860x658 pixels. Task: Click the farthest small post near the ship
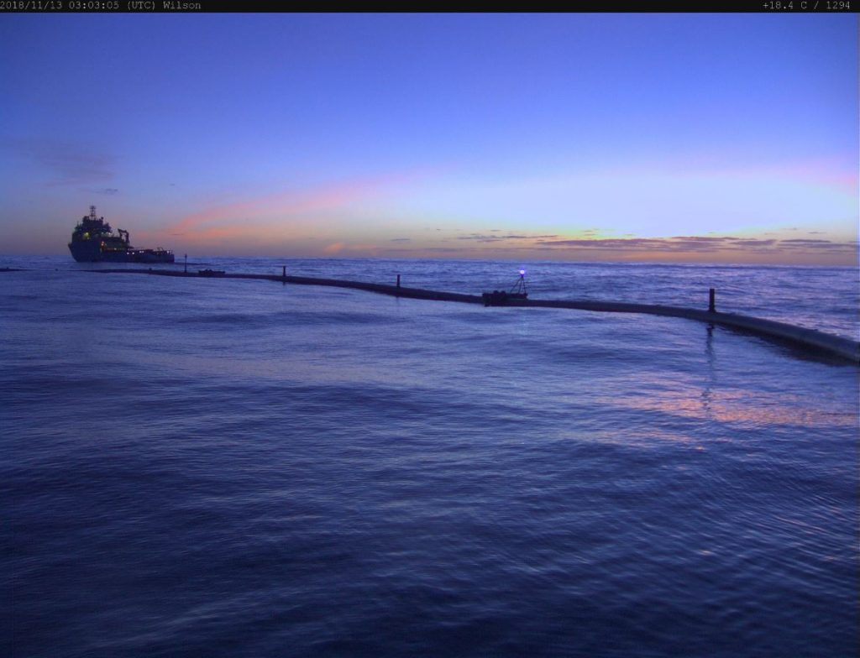point(186,261)
